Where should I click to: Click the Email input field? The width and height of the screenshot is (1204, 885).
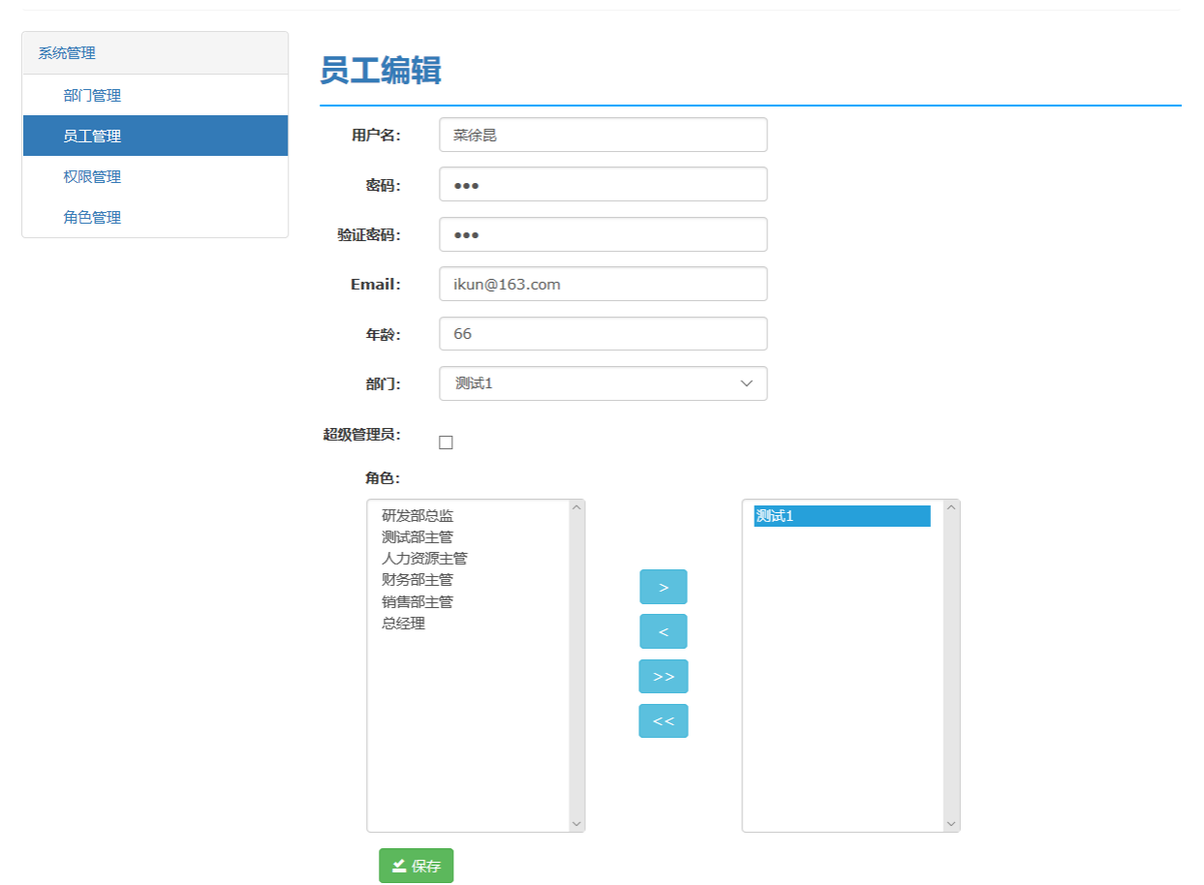(x=602, y=283)
